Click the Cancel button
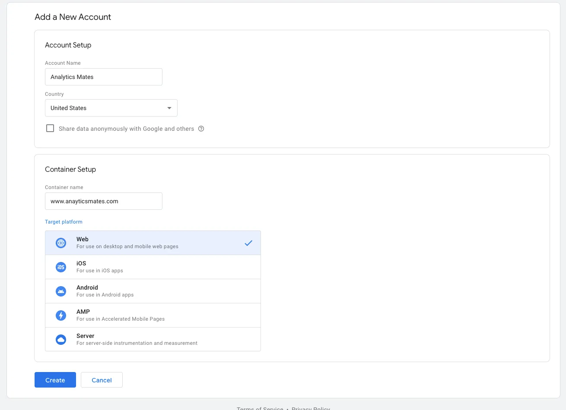This screenshot has width=566, height=410. click(x=102, y=380)
